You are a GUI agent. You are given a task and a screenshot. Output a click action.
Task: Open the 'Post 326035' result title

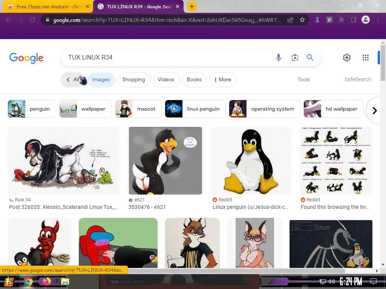pyautogui.click(x=63, y=207)
